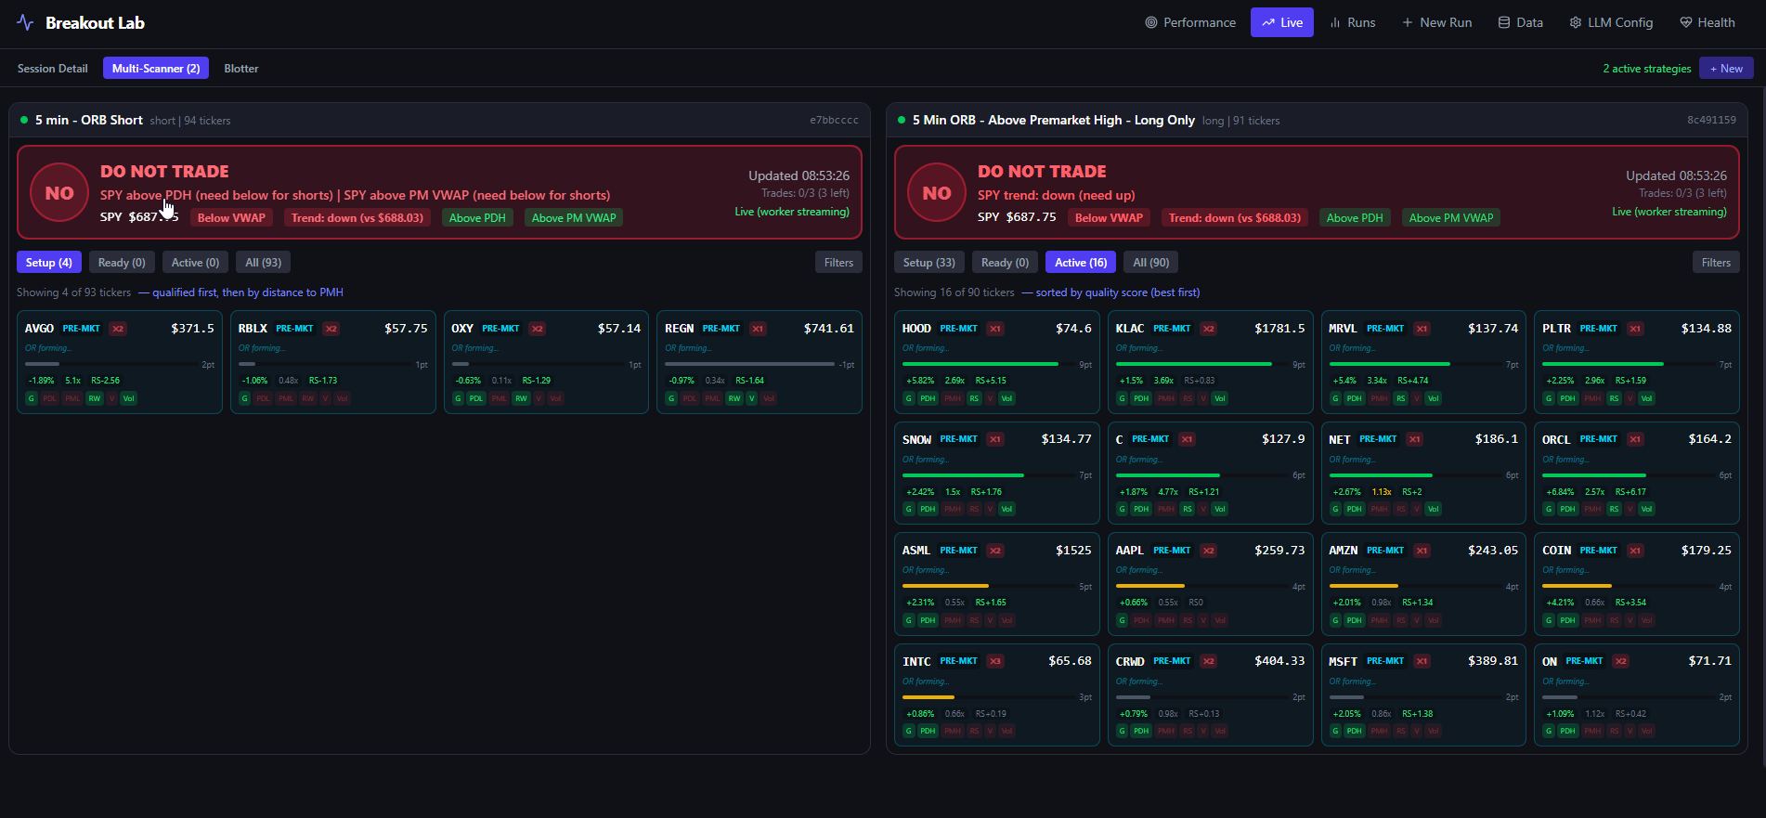Click the MSFT ticker symbol
1766x818 pixels.
point(1343,662)
